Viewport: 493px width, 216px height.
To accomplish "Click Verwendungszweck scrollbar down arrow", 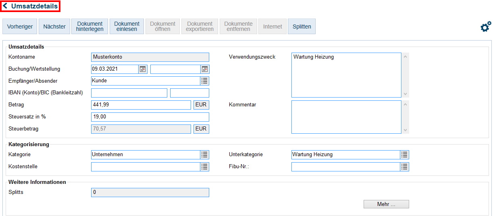I will 406,94.
